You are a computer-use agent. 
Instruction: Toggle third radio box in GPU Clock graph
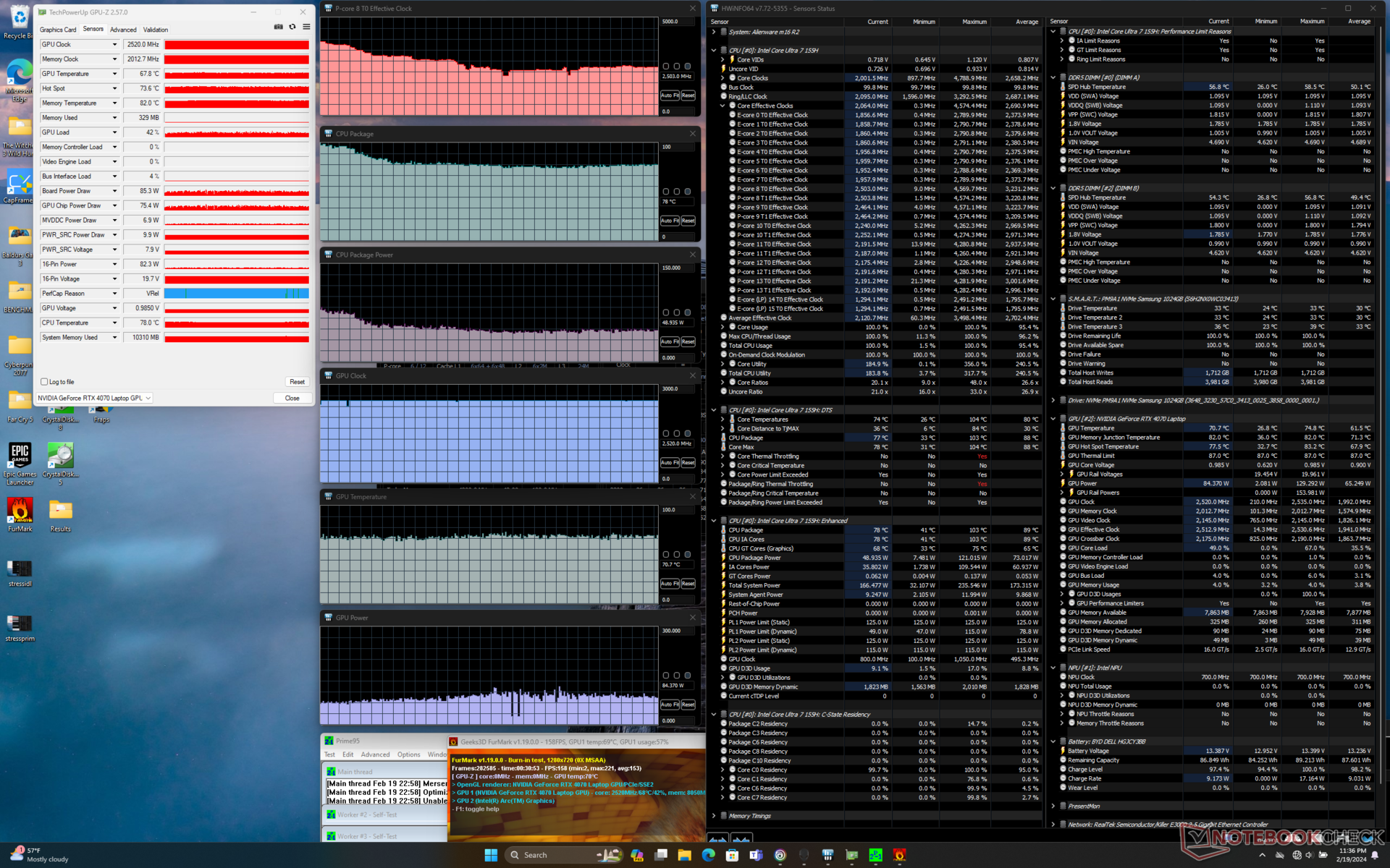tap(688, 434)
